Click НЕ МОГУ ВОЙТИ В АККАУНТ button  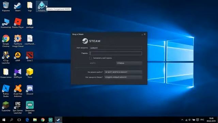pyautogui.click(x=123, y=72)
